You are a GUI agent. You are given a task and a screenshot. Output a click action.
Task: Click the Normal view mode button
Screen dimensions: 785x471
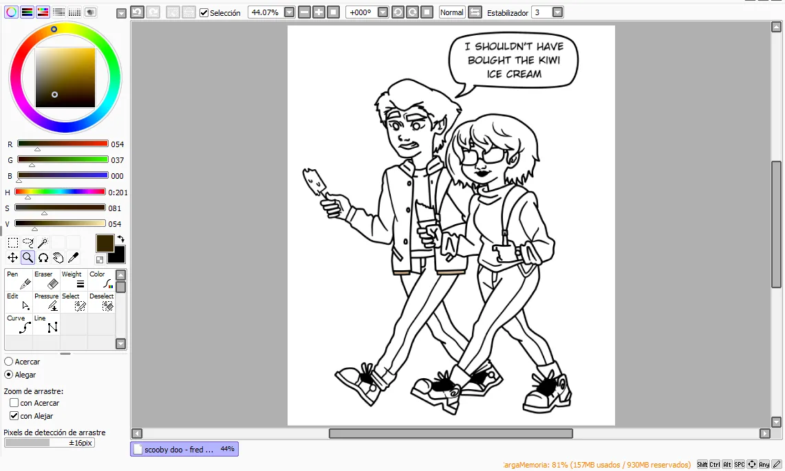tap(452, 12)
